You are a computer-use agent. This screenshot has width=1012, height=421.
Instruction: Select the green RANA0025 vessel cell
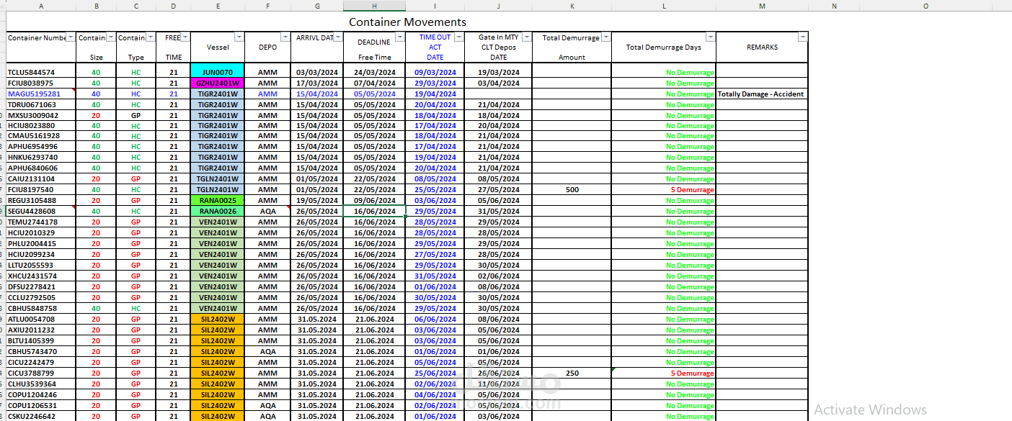(218, 201)
